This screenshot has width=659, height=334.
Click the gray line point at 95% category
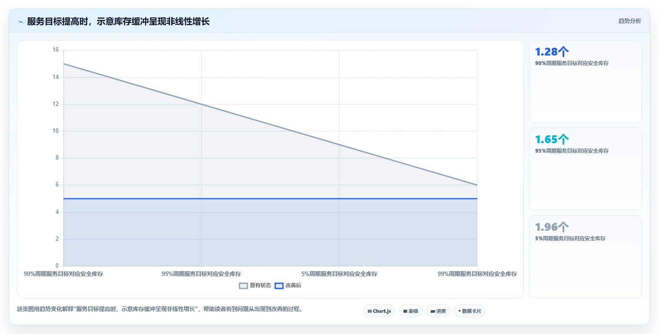[201, 104]
